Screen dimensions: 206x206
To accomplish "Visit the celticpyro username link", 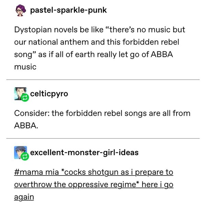I will click(49, 93).
